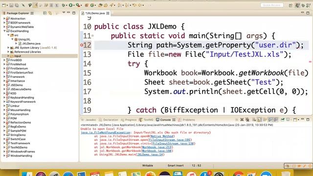This screenshot has height=176, width=313.
Task: Expand the Abstraction project
Action: point(4,19)
